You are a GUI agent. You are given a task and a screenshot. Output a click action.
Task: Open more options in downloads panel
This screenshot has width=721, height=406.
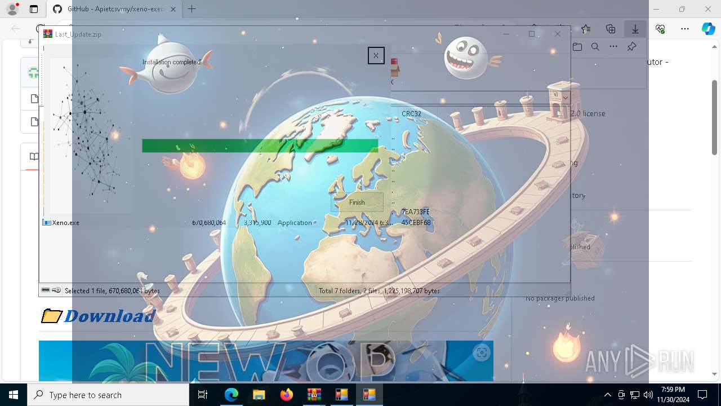pyautogui.click(x=613, y=47)
